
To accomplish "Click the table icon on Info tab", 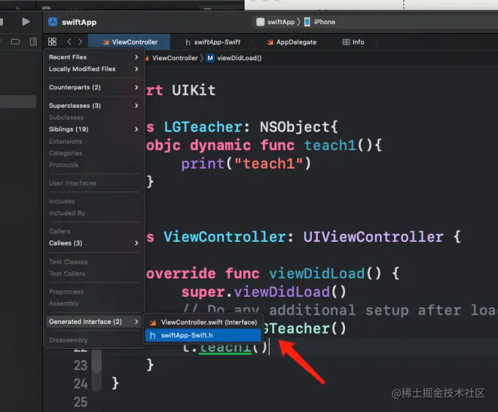I will coord(346,42).
